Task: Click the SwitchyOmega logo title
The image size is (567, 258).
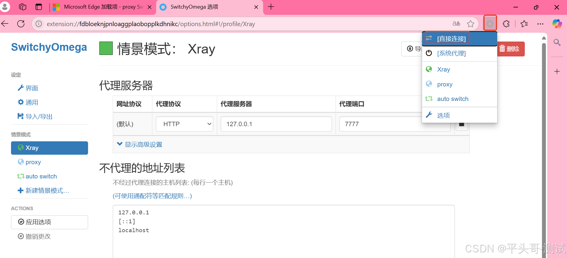Action: (x=49, y=47)
